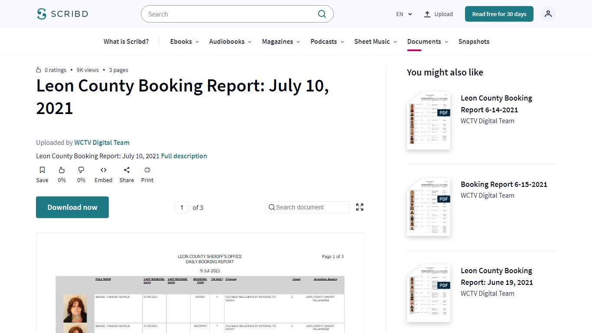
Task: Open the Snapshots tab
Action: pos(474,42)
